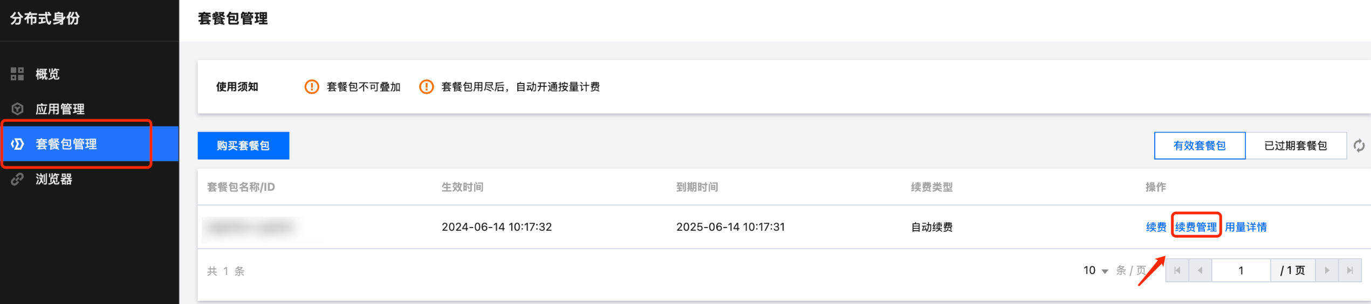Open the 10 items per page dropdown
The width and height of the screenshot is (1371, 304).
point(1095,271)
